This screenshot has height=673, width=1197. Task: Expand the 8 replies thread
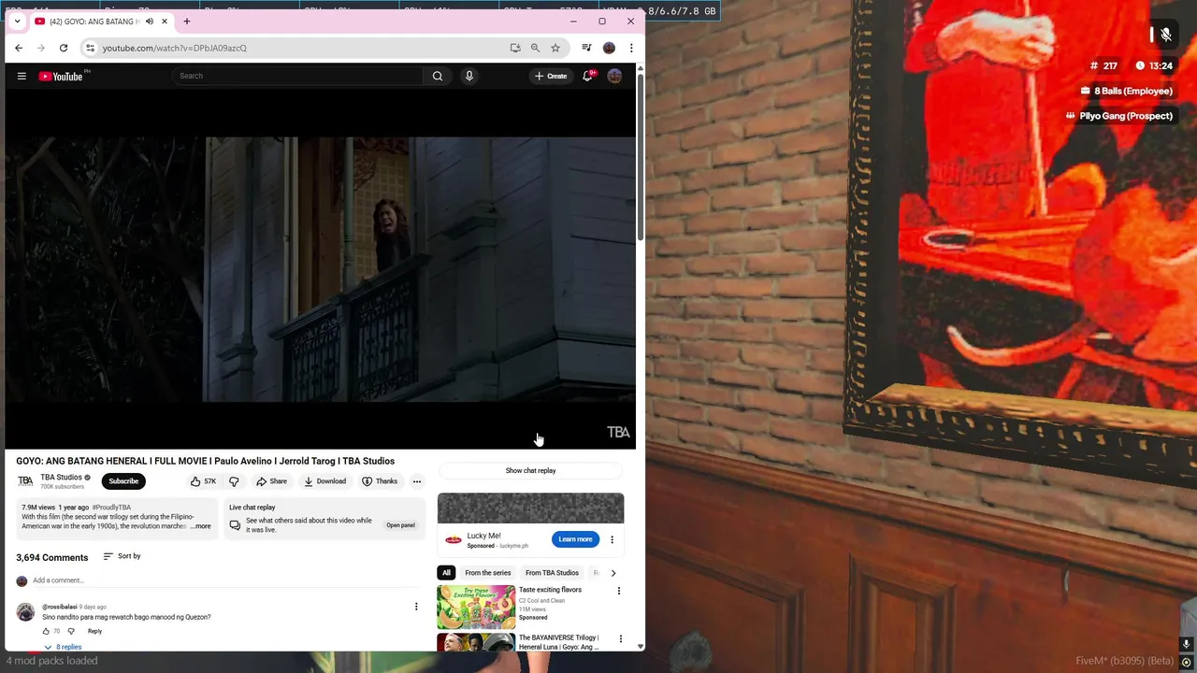pyautogui.click(x=63, y=647)
